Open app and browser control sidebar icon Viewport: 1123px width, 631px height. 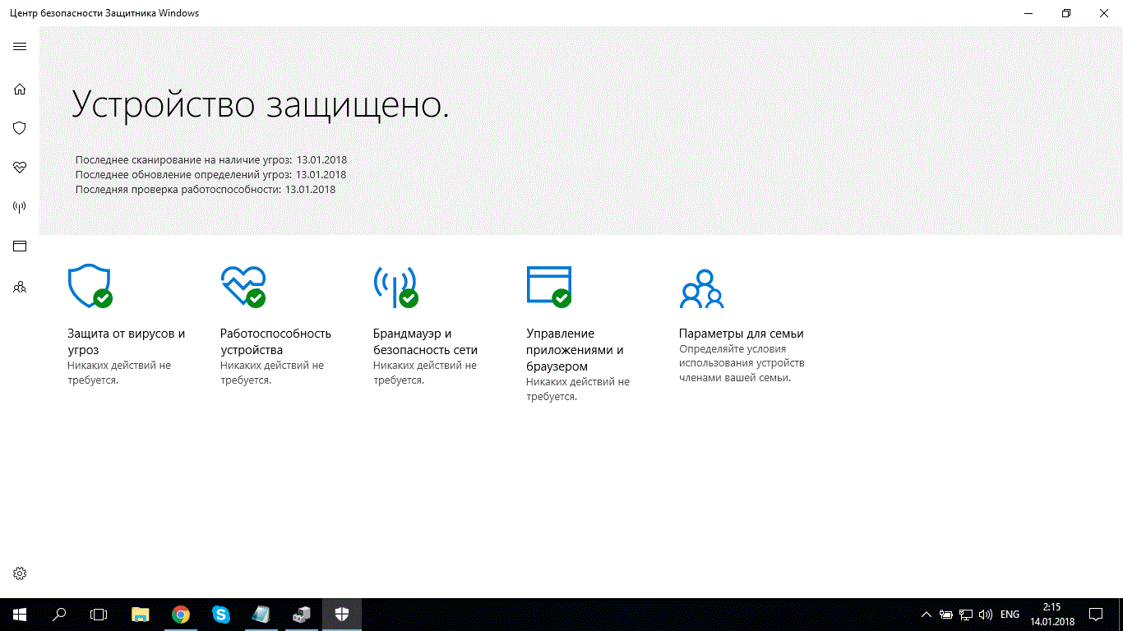20,246
